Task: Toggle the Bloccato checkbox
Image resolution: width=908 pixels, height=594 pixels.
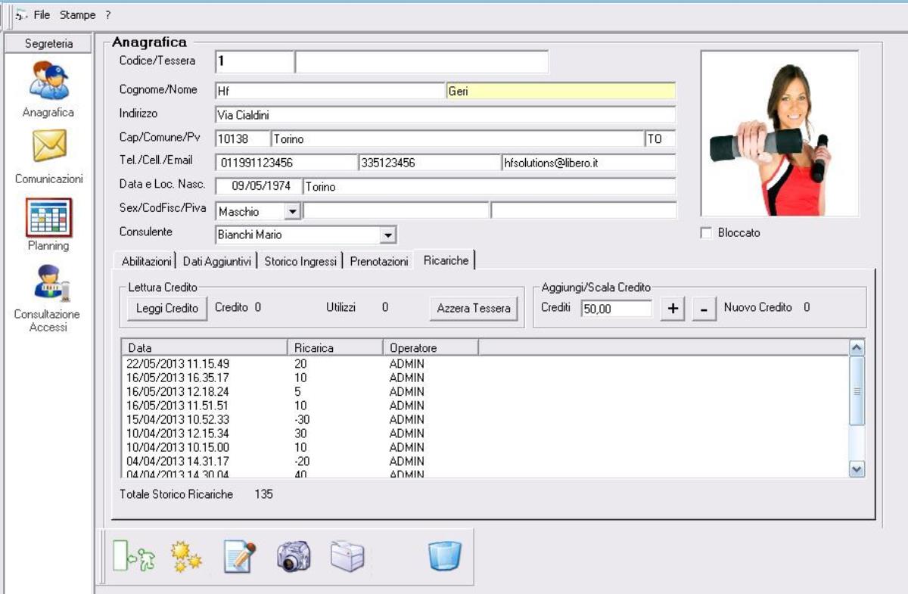Action: [706, 234]
